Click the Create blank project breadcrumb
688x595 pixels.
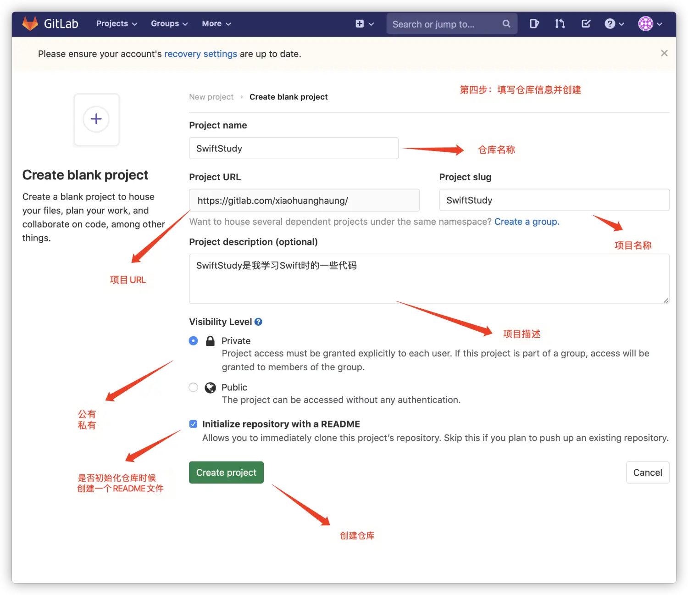[289, 97]
